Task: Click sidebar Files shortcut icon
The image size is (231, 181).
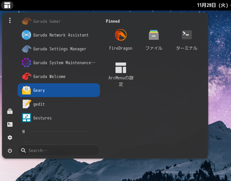Action: pyautogui.click(x=10, y=111)
